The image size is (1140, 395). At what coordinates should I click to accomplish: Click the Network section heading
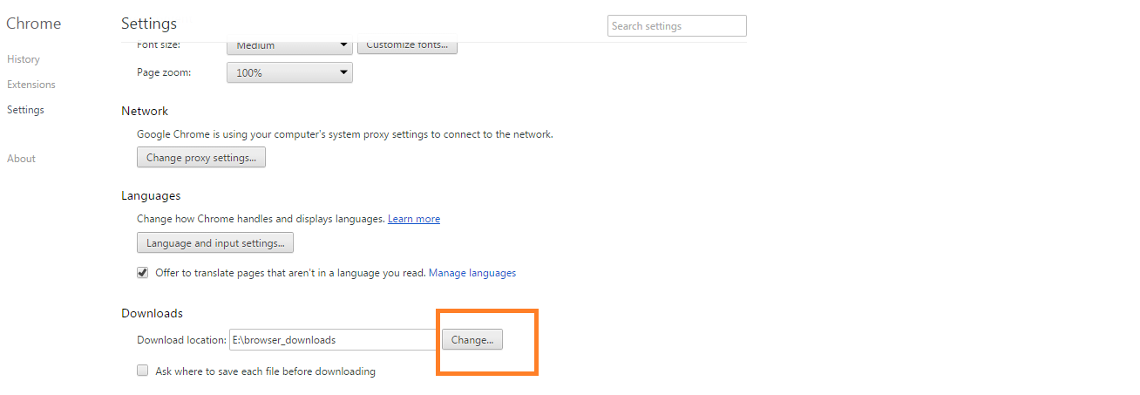click(x=145, y=112)
